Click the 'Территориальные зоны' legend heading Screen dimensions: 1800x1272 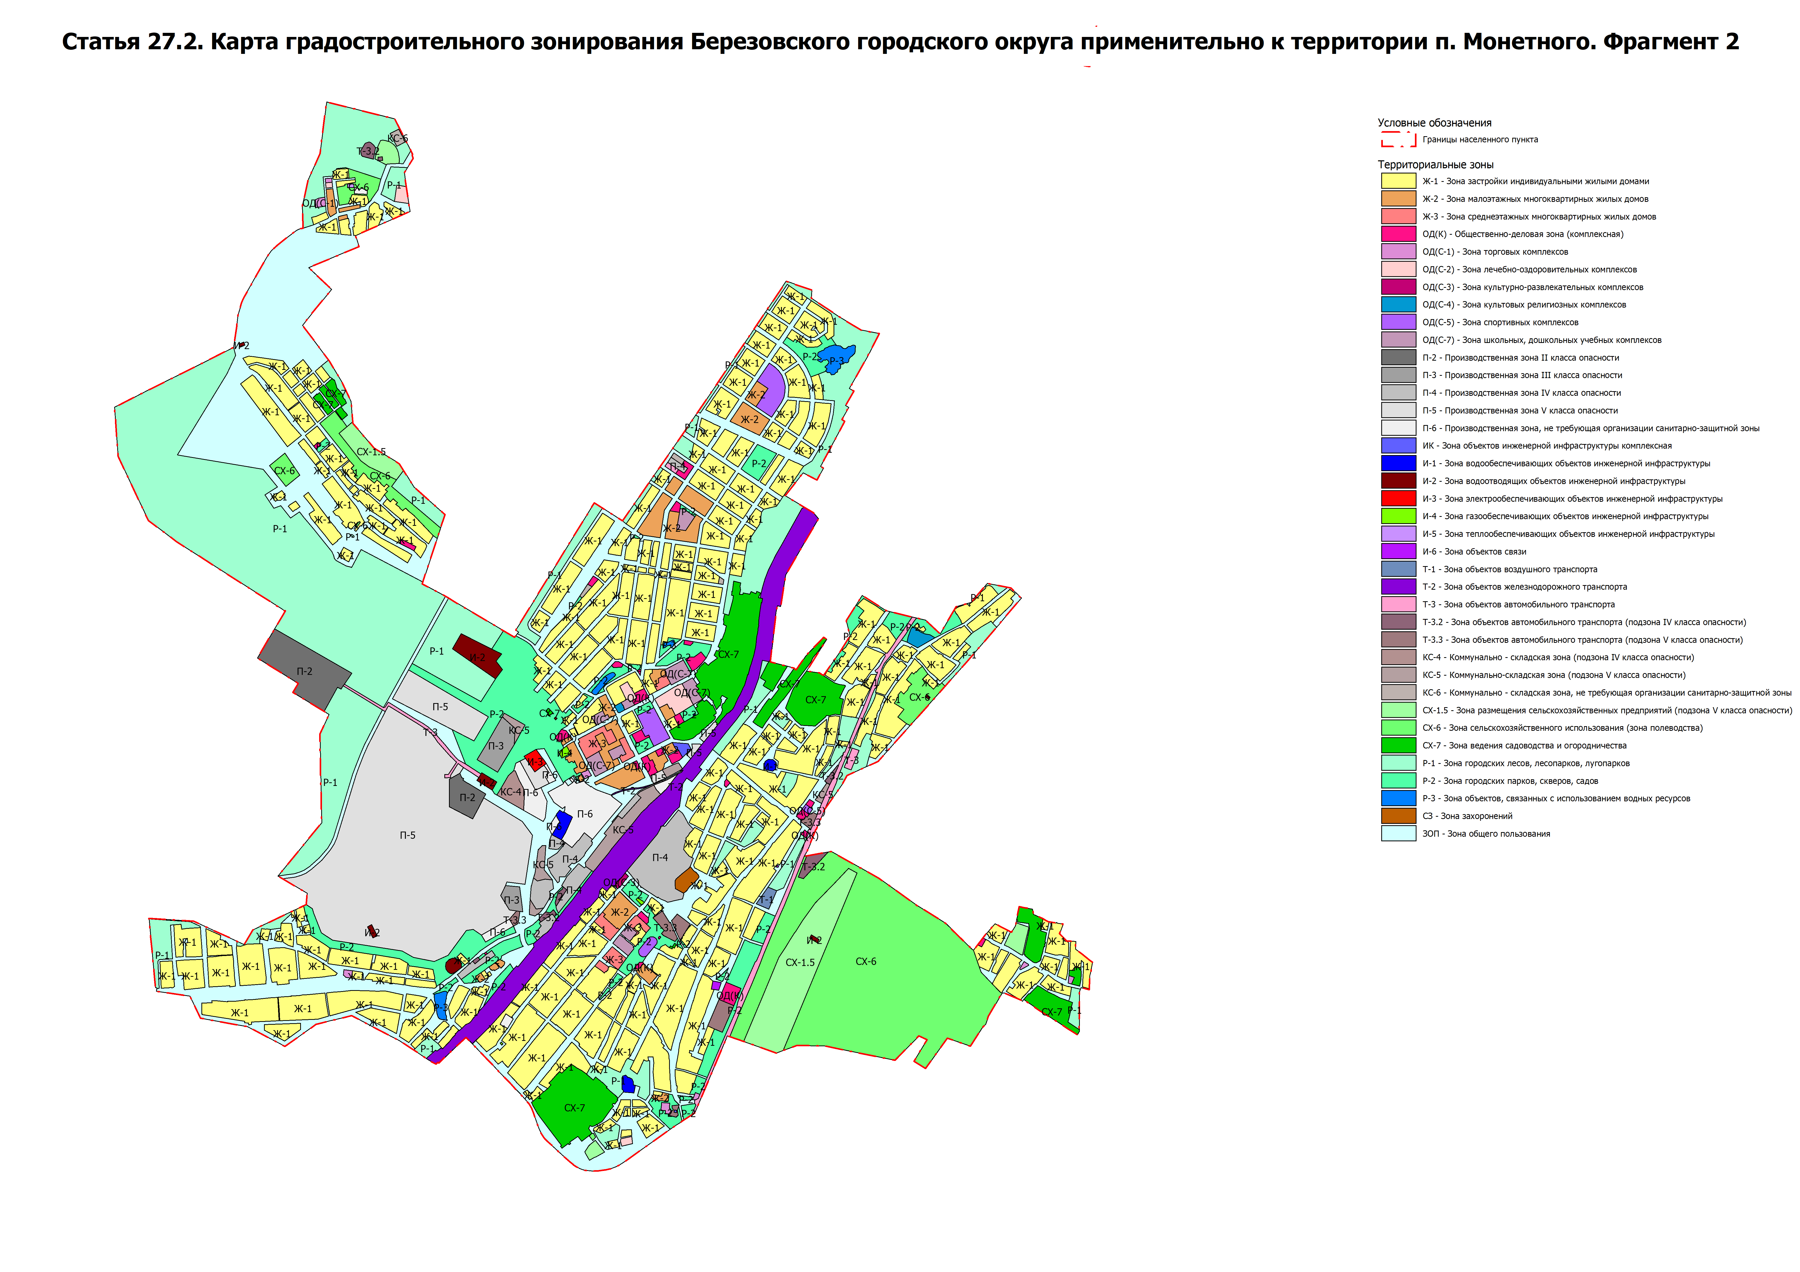[1435, 165]
